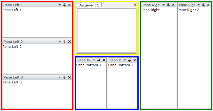Toggle pin on Pane Bottom 1
Screen dimensions: 213x111
pyautogui.click(x=99, y=60)
